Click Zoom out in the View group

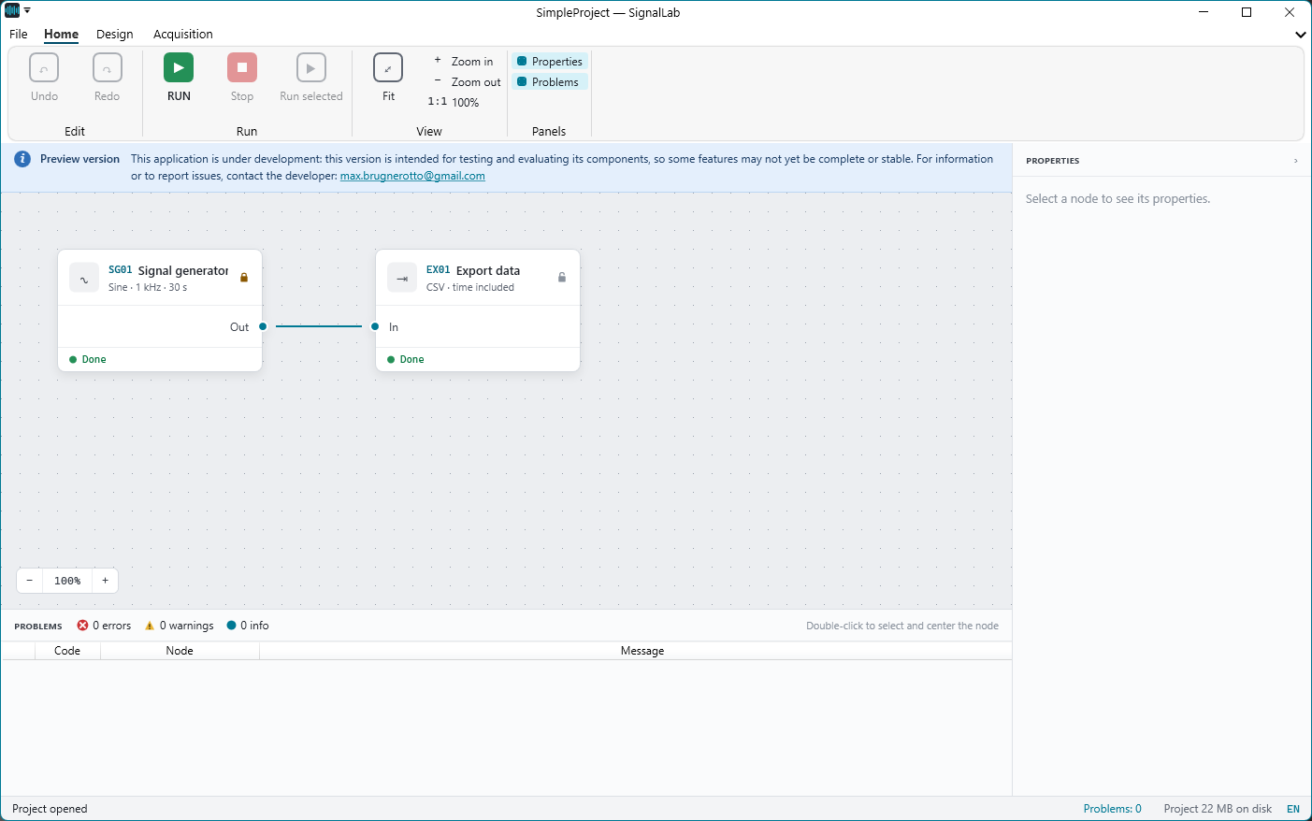[x=467, y=81]
